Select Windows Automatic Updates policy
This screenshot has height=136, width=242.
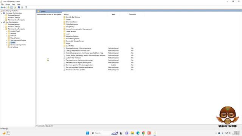point(75,70)
